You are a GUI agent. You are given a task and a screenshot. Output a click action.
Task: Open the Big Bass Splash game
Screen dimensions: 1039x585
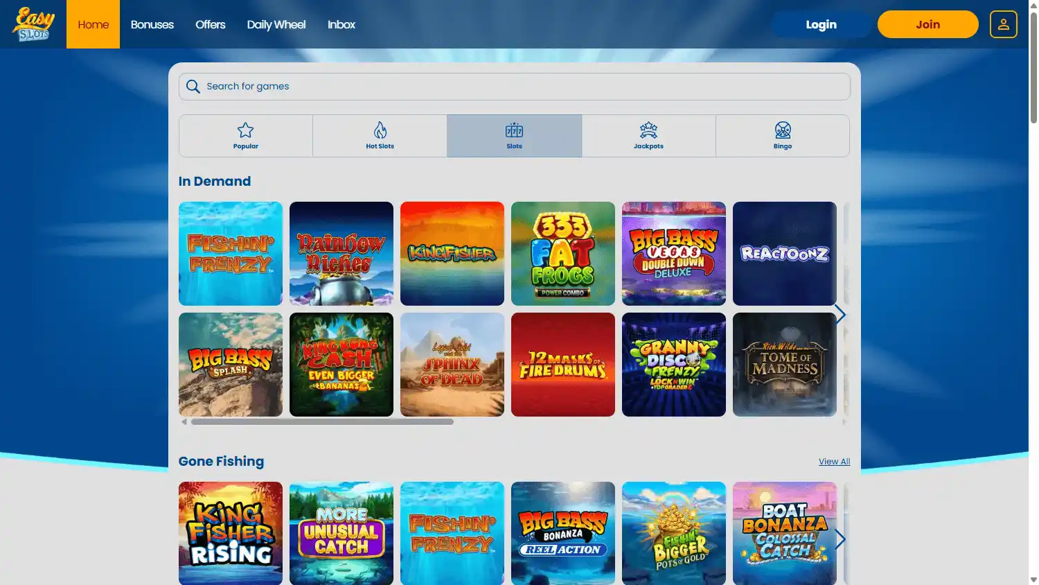tap(231, 365)
